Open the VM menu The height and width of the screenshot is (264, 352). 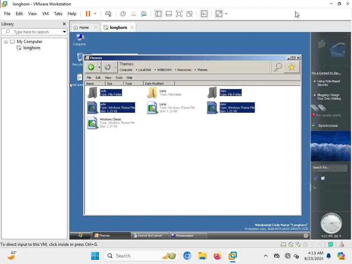click(x=45, y=14)
